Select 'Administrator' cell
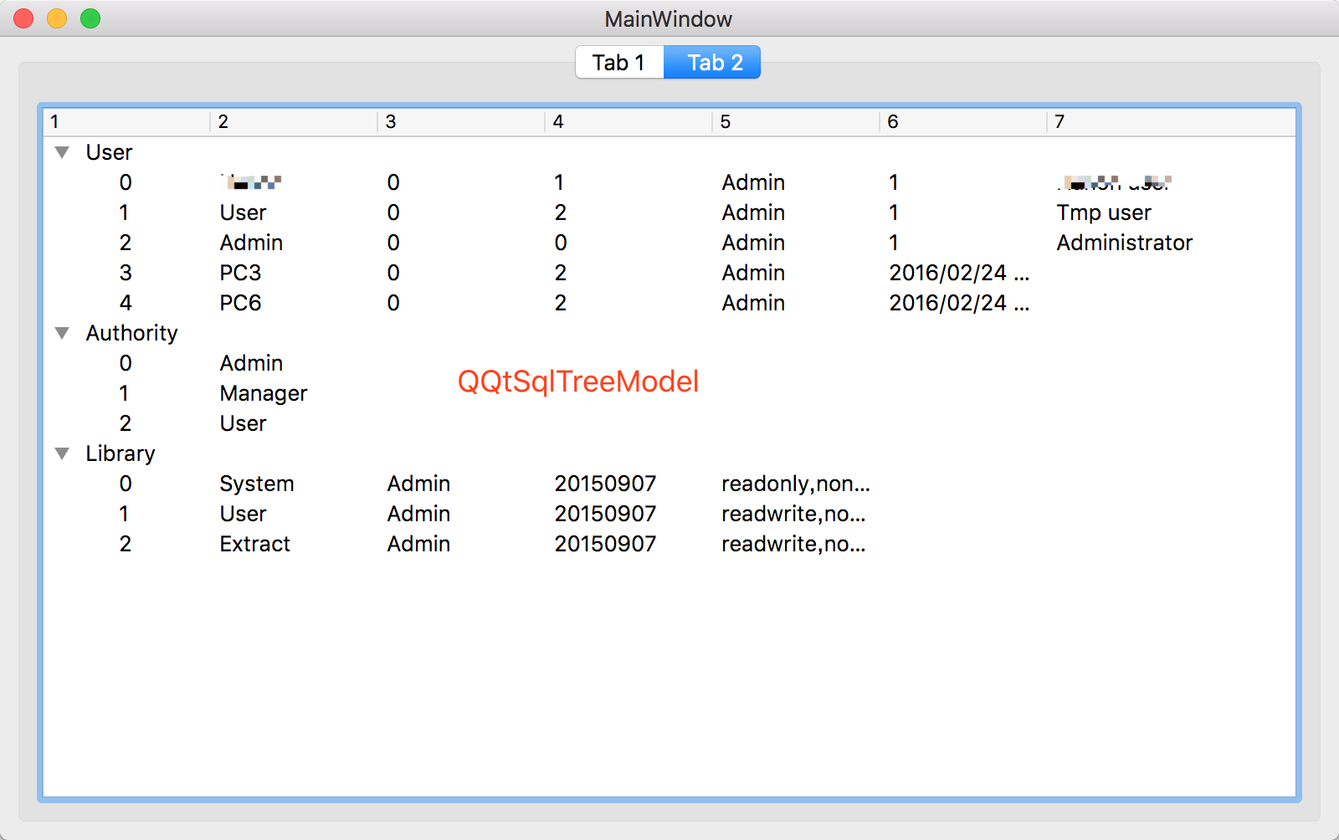The image size is (1339, 840). (x=1124, y=243)
